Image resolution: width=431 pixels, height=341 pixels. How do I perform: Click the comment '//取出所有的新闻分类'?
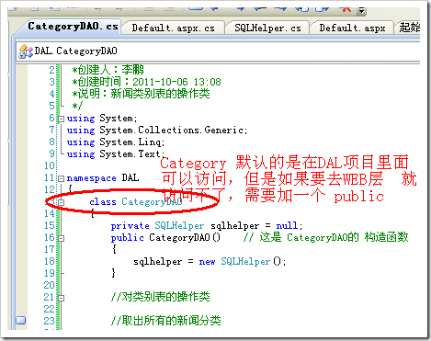pyautogui.click(x=165, y=321)
